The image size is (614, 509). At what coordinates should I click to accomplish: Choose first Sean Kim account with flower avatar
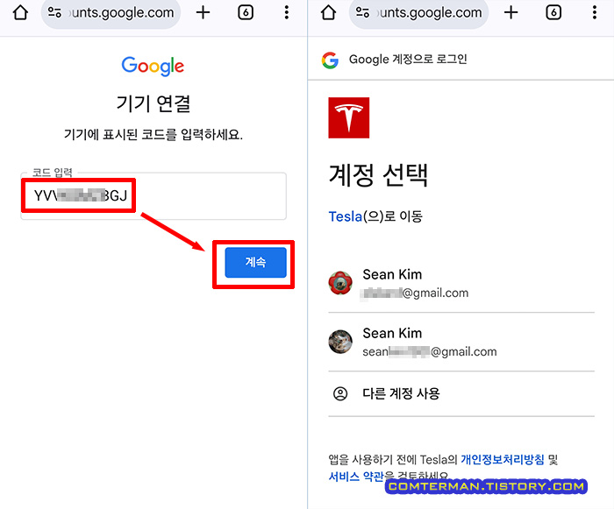(x=461, y=283)
